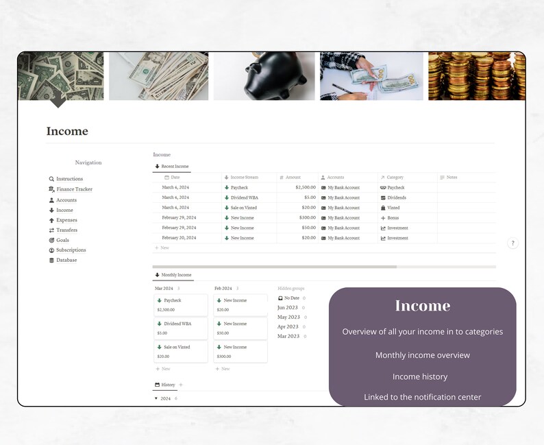Viewport: 544px width, 445px height.
Task: Click the gold coins cover image
Action: point(477,76)
